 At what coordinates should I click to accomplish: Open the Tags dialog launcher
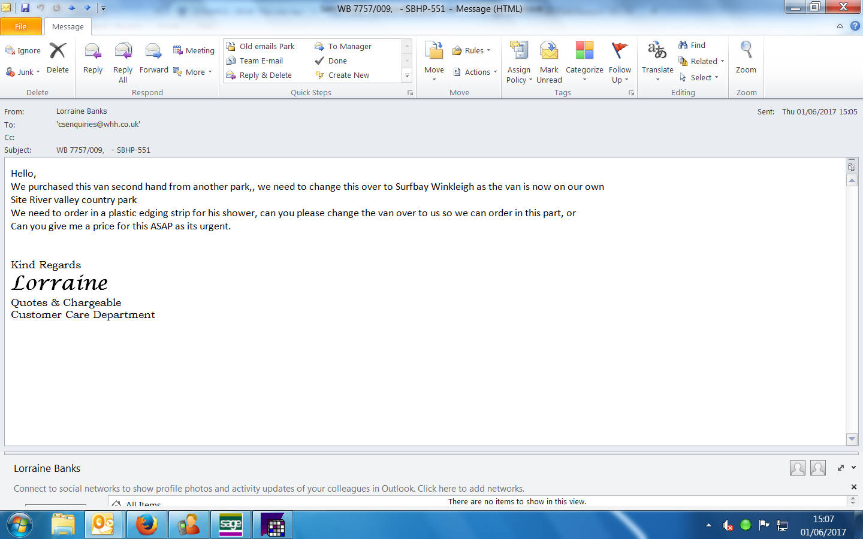pos(631,93)
